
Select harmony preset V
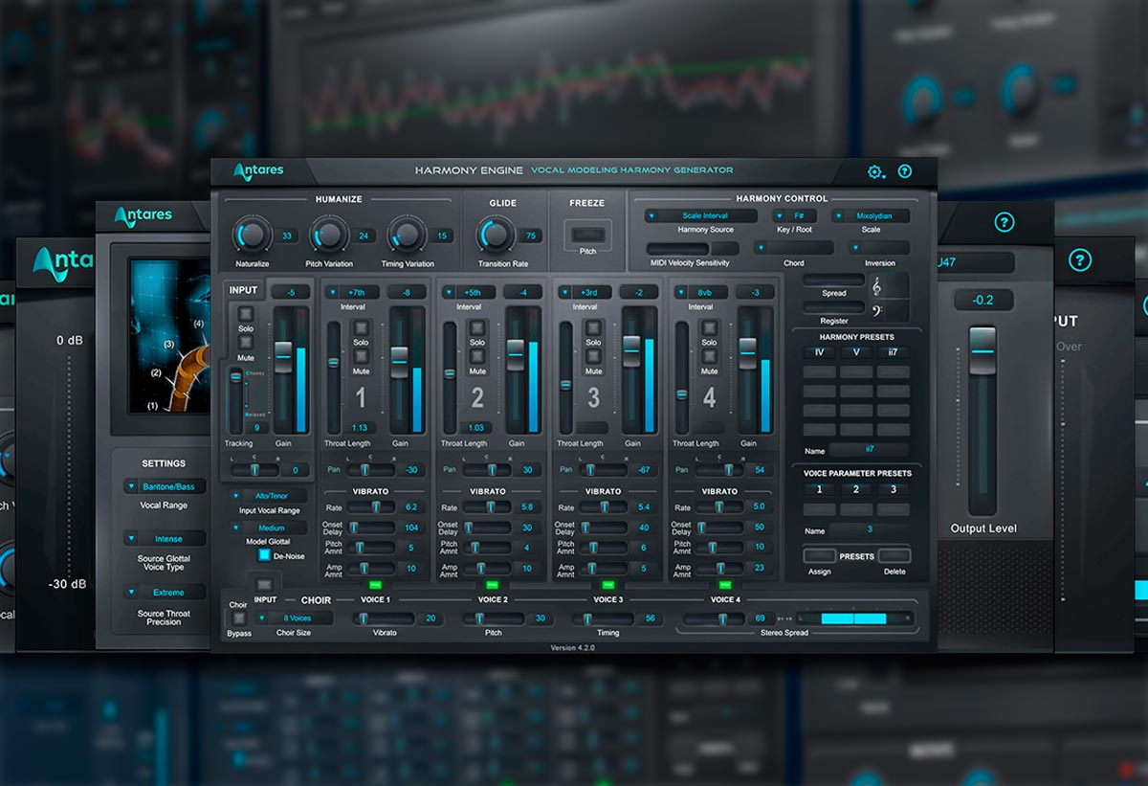pos(856,352)
